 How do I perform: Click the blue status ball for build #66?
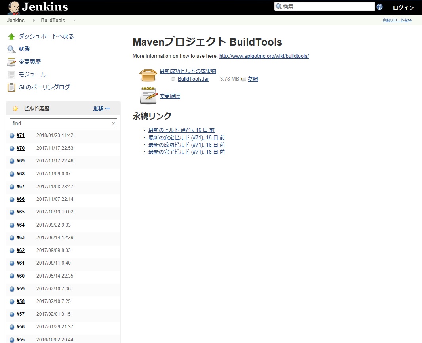pos(12,199)
